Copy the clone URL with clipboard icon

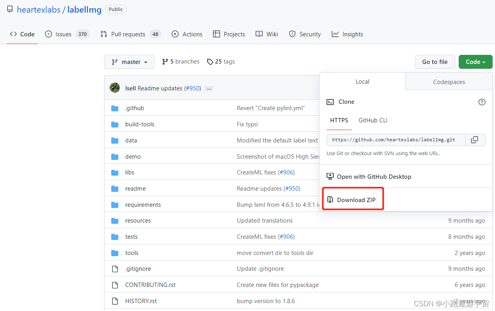475,140
